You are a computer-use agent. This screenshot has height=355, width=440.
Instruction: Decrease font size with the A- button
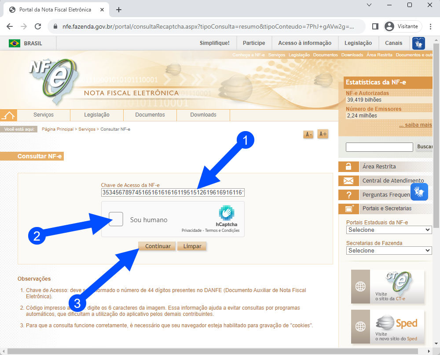click(x=308, y=135)
